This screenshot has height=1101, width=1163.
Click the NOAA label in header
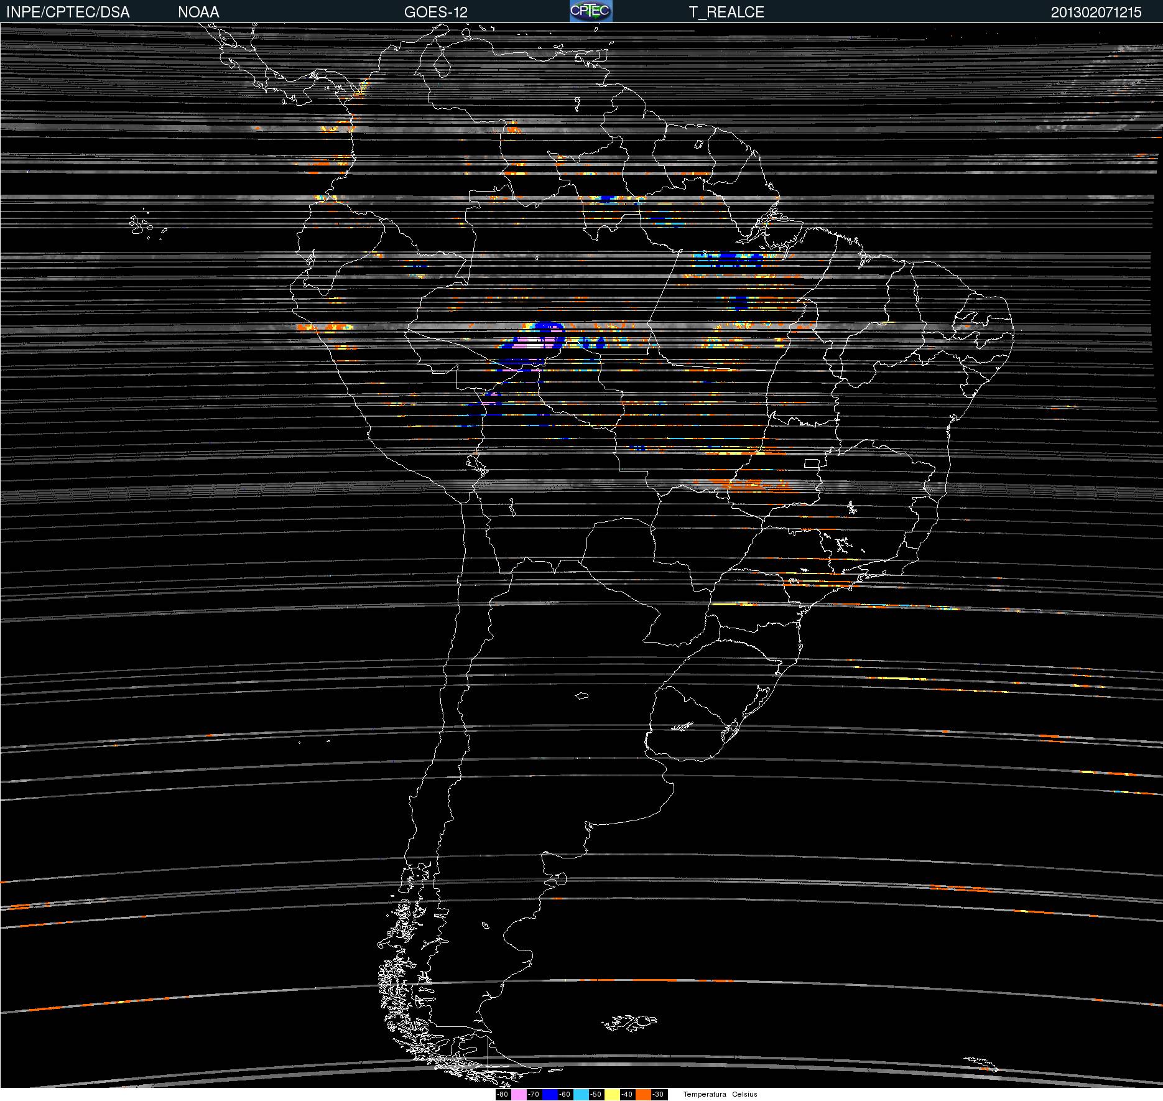click(198, 12)
